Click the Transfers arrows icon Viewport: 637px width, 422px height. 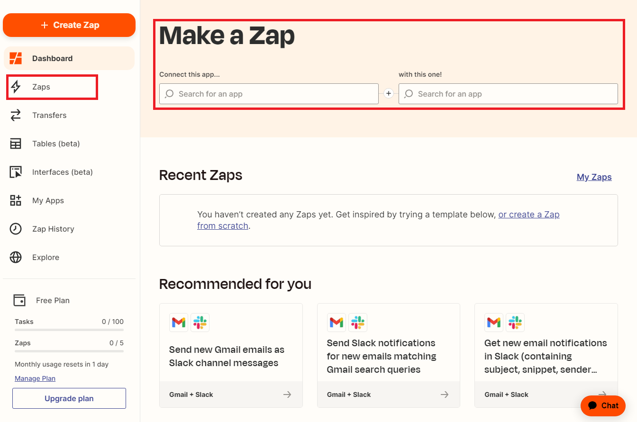click(x=16, y=116)
